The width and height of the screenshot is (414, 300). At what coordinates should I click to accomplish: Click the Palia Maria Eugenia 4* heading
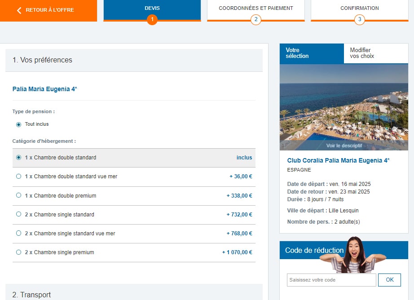click(x=44, y=89)
